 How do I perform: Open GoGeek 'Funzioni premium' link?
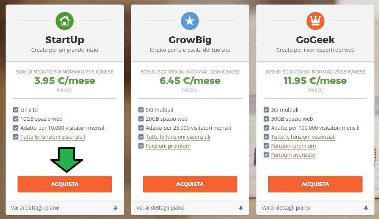[x=293, y=146]
